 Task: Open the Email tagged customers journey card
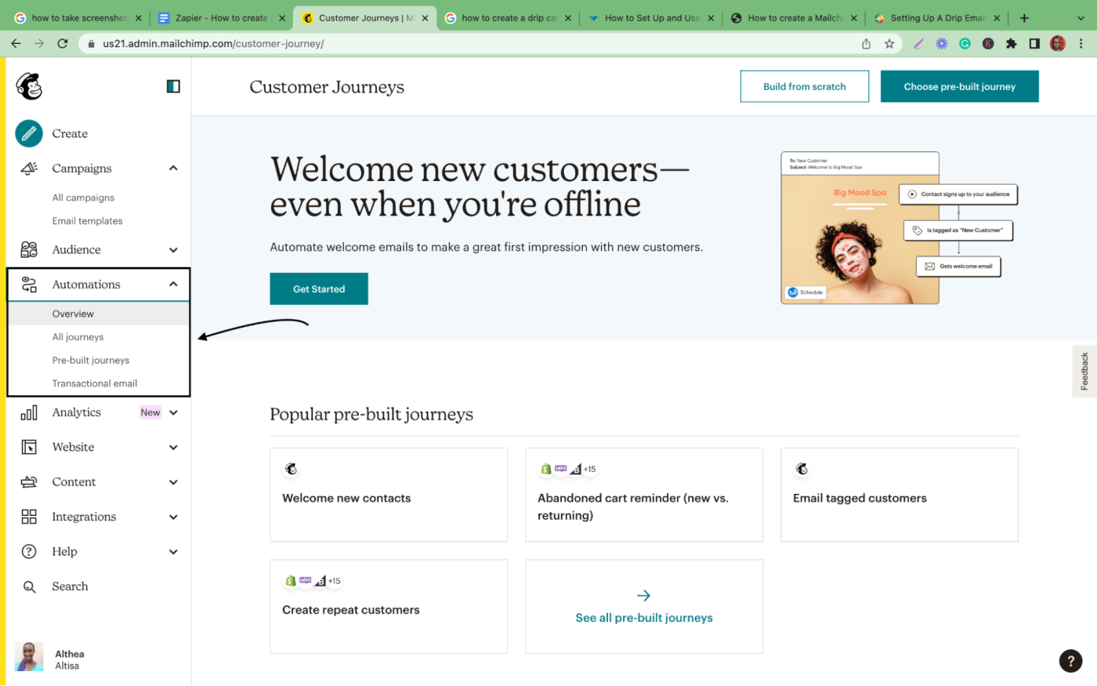900,495
